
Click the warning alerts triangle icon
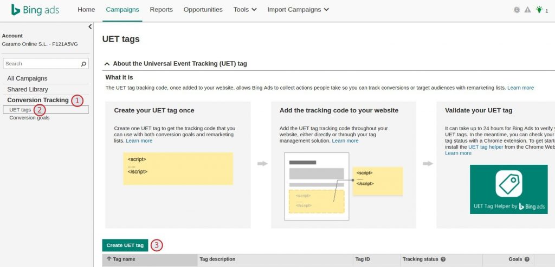pos(527,10)
